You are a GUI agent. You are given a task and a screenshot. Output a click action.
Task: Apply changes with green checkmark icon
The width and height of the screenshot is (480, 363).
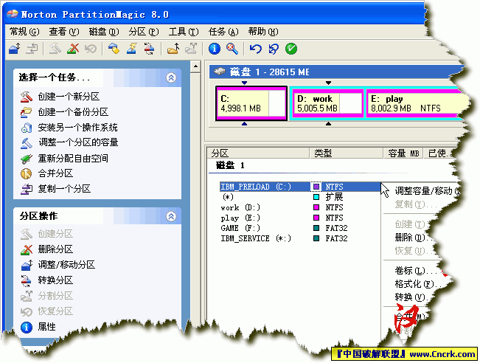pos(291,49)
